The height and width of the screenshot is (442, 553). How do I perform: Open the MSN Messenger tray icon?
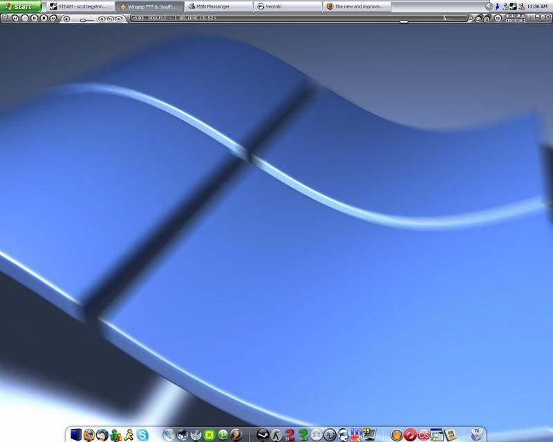coord(505,6)
